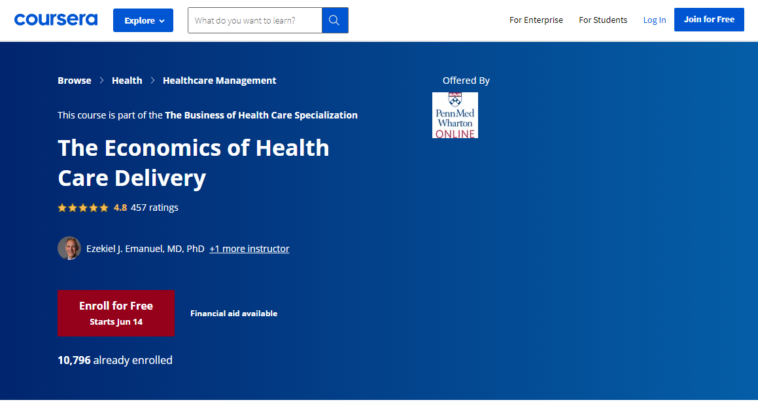Screen dimensions: 758x417
Task: Click the fifth star in the rating
Action: click(x=104, y=208)
